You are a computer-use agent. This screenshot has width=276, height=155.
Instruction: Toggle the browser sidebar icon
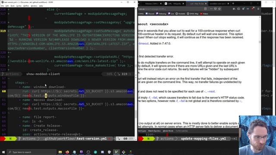coord(238,9)
